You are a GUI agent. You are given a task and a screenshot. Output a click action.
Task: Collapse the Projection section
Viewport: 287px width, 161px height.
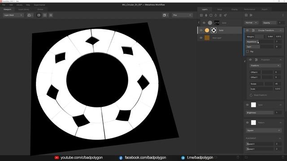(281, 59)
